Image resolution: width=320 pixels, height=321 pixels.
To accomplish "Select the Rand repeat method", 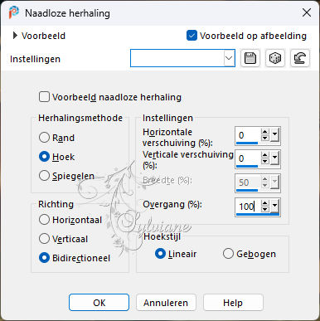I will click(x=44, y=138).
